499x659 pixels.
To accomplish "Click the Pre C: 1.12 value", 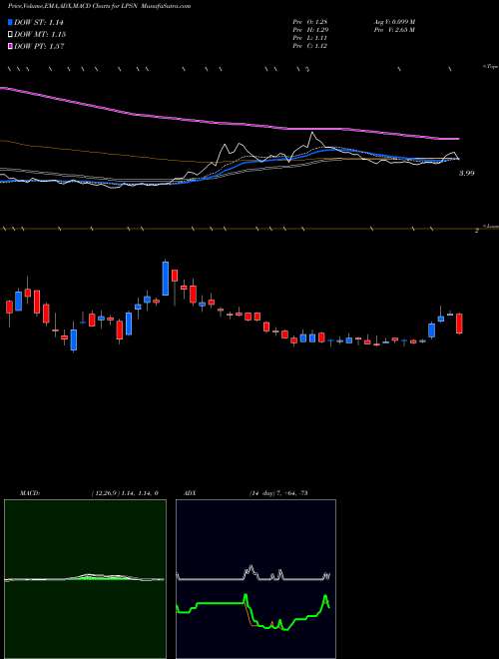I will (310, 46).
